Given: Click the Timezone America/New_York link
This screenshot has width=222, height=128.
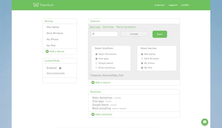Looking at the screenshot, I should (x=107, y=75).
